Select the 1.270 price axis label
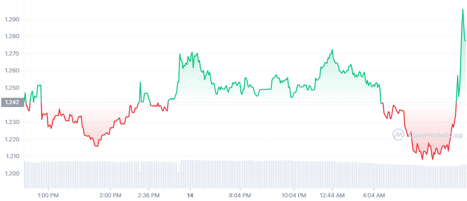The width and height of the screenshot is (467, 201). point(12,54)
